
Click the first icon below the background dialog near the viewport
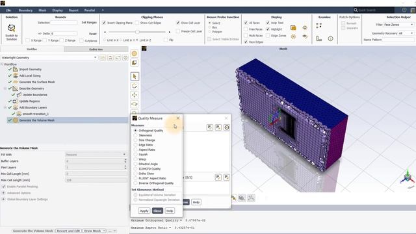click(233, 198)
